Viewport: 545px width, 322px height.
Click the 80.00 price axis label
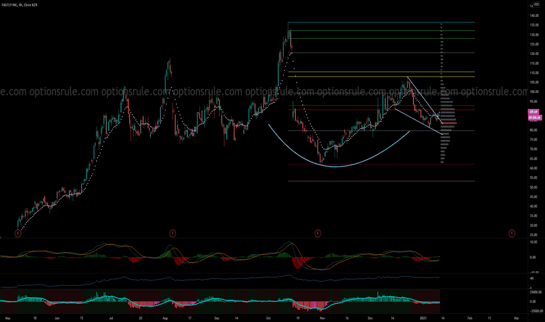click(x=534, y=130)
